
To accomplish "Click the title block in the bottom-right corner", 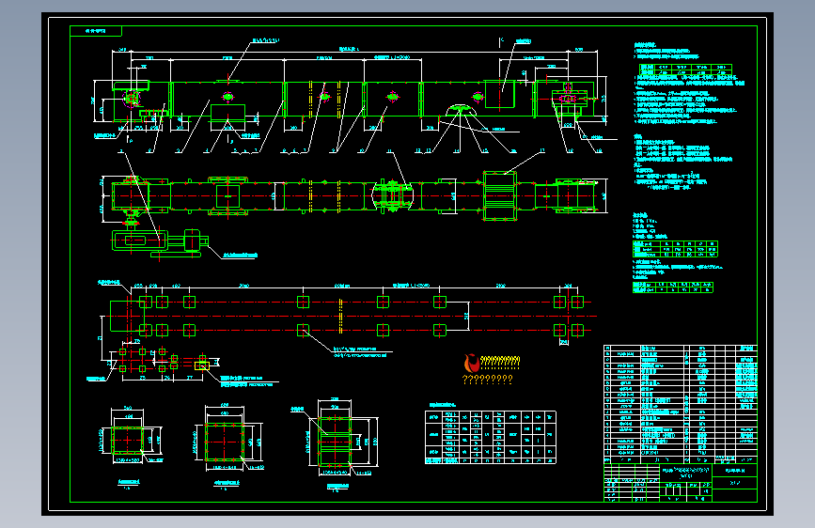I will (x=680, y=483).
